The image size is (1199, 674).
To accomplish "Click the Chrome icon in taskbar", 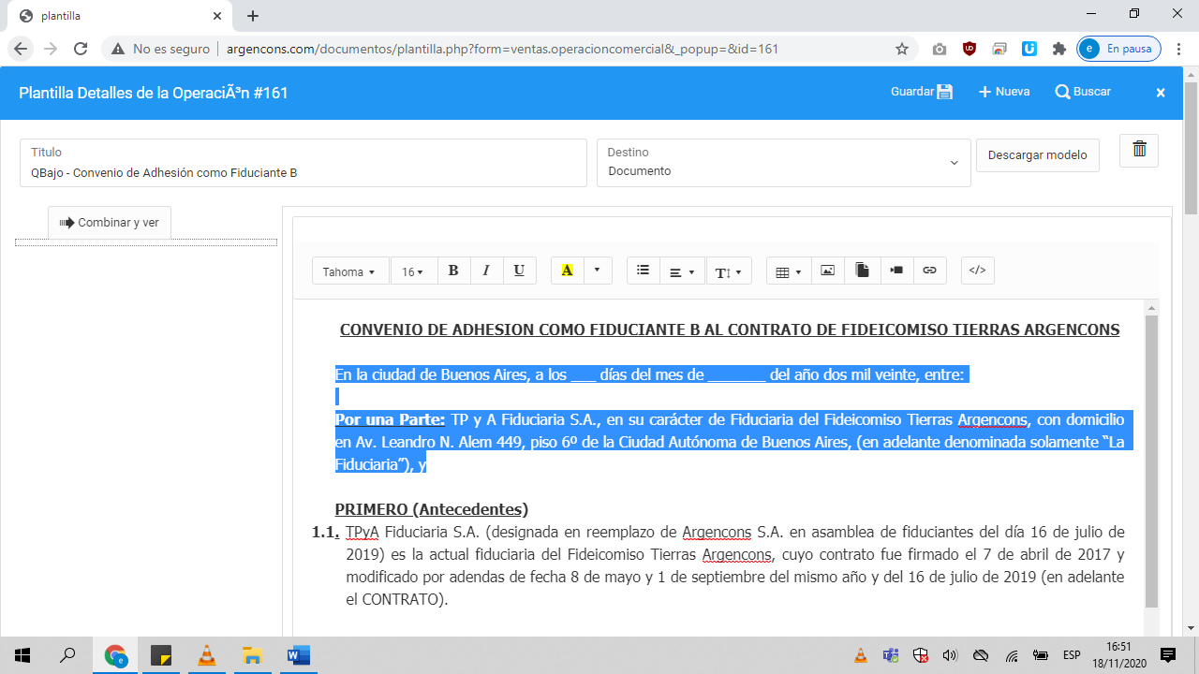I will point(115,655).
